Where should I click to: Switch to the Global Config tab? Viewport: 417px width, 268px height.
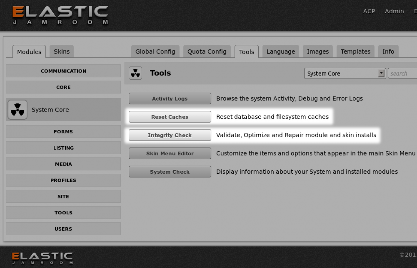(x=155, y=51)
